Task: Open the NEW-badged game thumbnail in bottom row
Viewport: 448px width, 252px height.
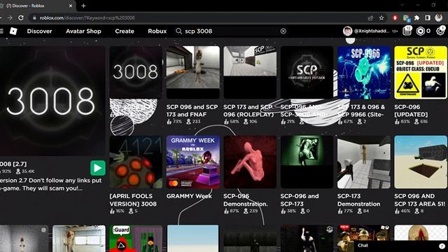Action: tap(364, 239)
